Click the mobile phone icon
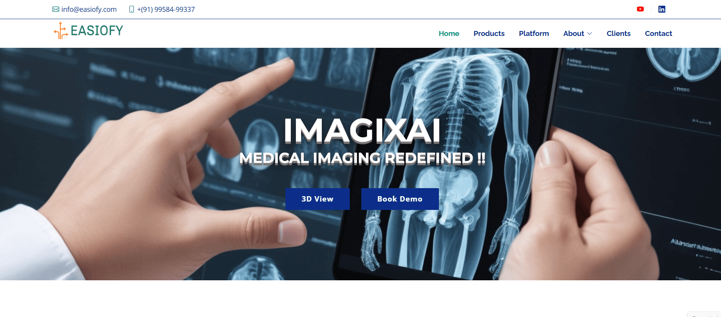The image size is (721, 317). point(132,9)
